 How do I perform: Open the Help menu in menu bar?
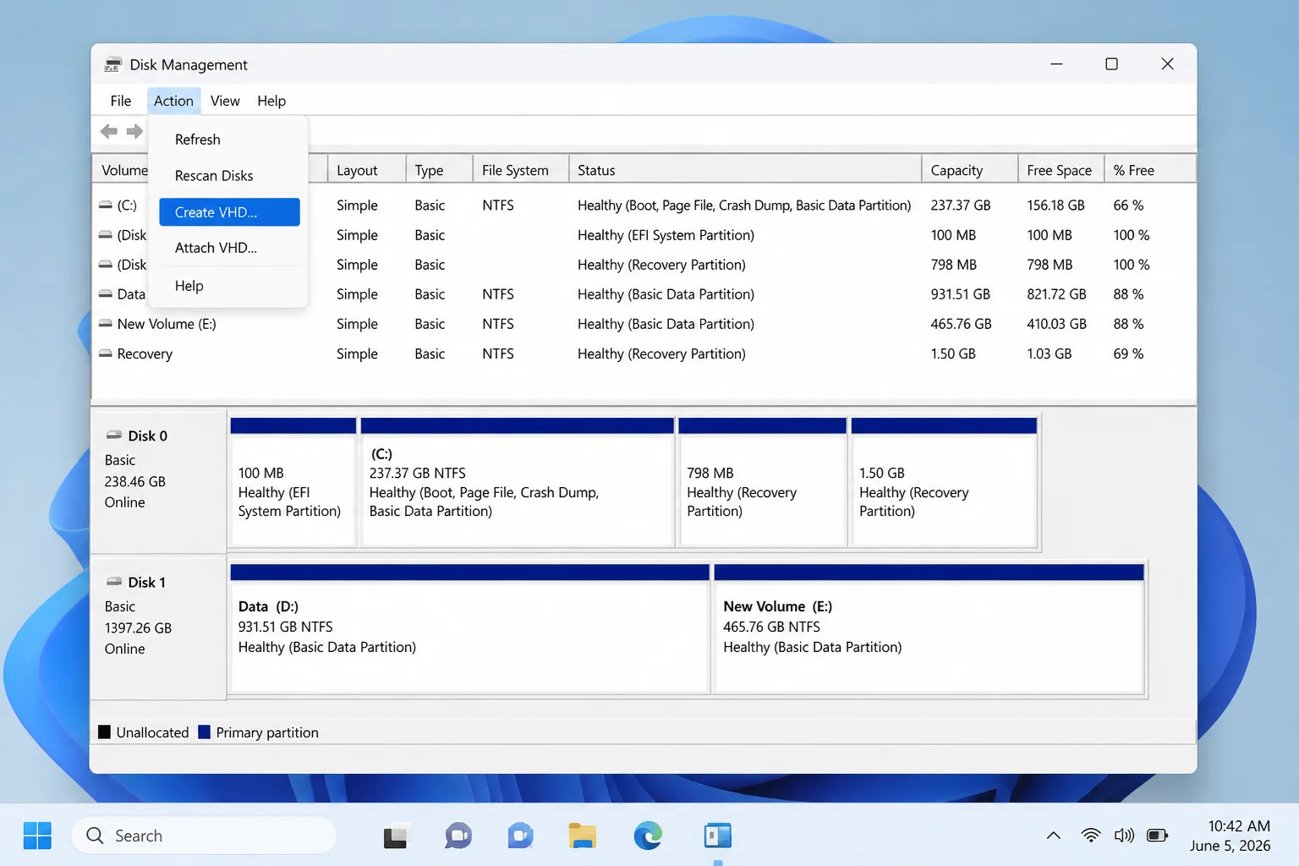pyautogui.click(x=271, y=101)
